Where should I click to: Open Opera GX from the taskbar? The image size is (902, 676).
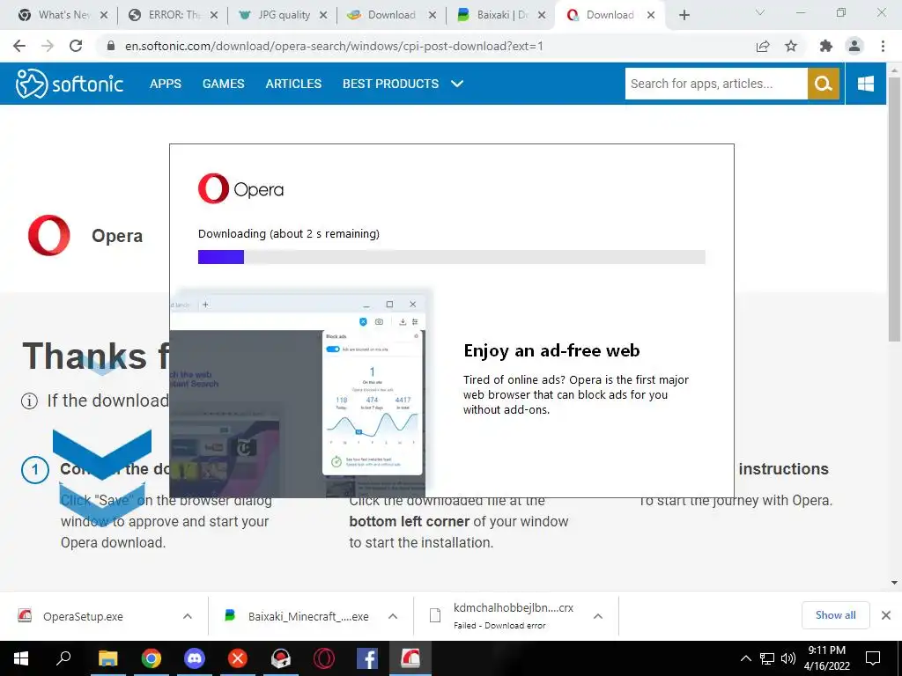tap(324, 658)
